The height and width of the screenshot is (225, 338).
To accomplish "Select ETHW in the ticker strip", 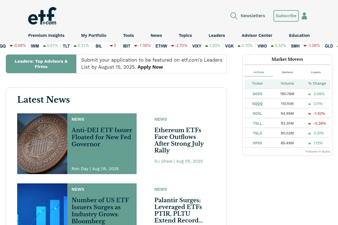I will [x=161, y=46].
